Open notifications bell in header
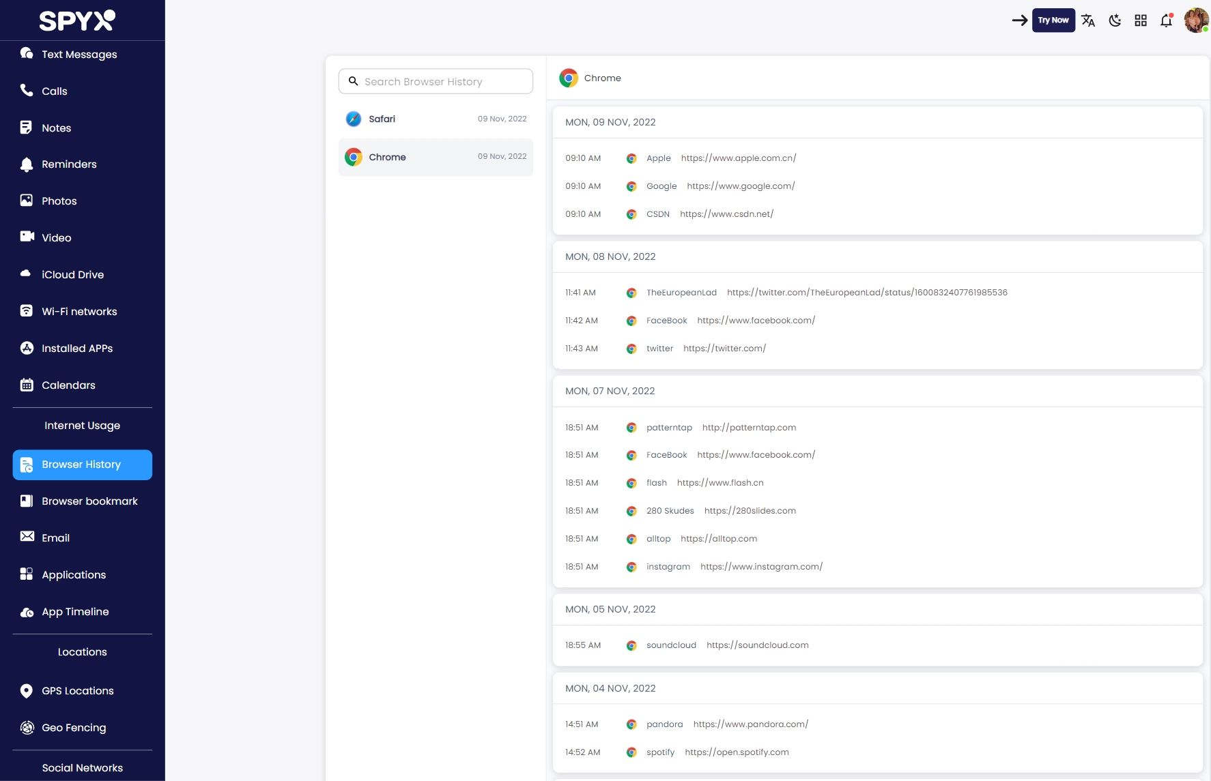 click(x=1167, y=20)
